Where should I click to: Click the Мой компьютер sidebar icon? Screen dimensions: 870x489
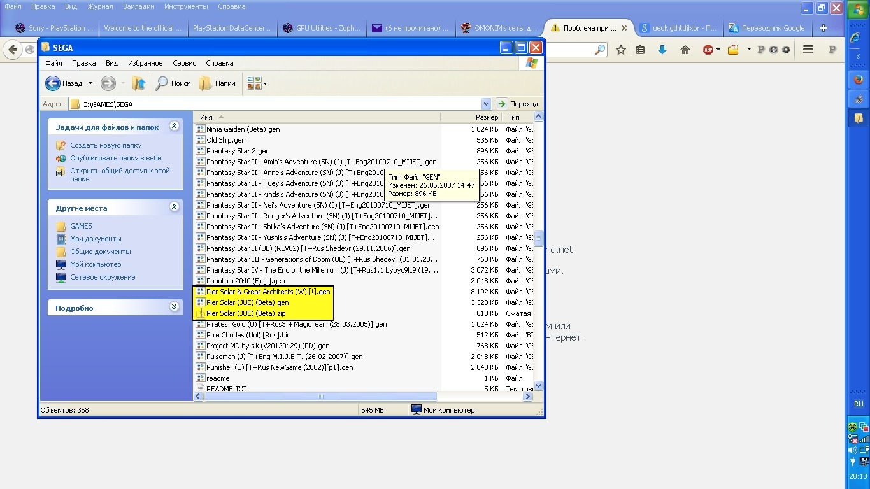coord(61,264)
